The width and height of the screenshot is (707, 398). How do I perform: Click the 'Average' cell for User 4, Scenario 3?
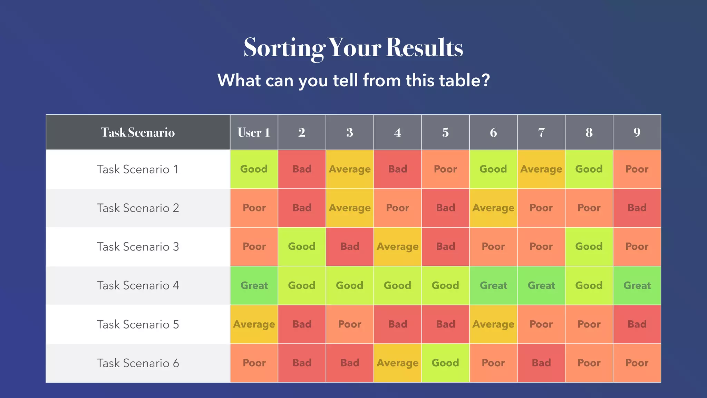point(398,247)
